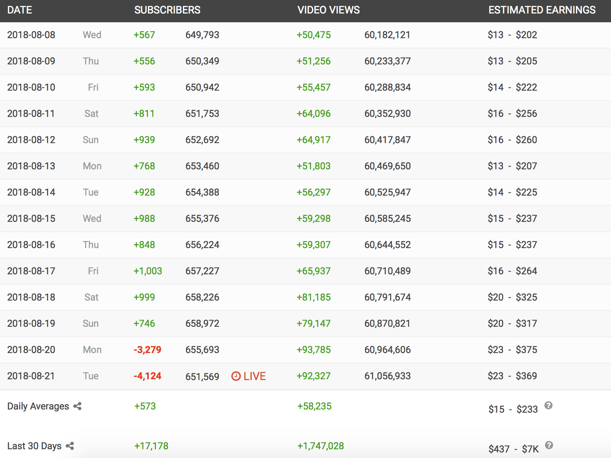Select the +93,785 video views value

click(x=313, y=350)
